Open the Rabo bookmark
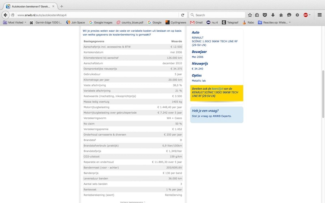 coord(248,22)
